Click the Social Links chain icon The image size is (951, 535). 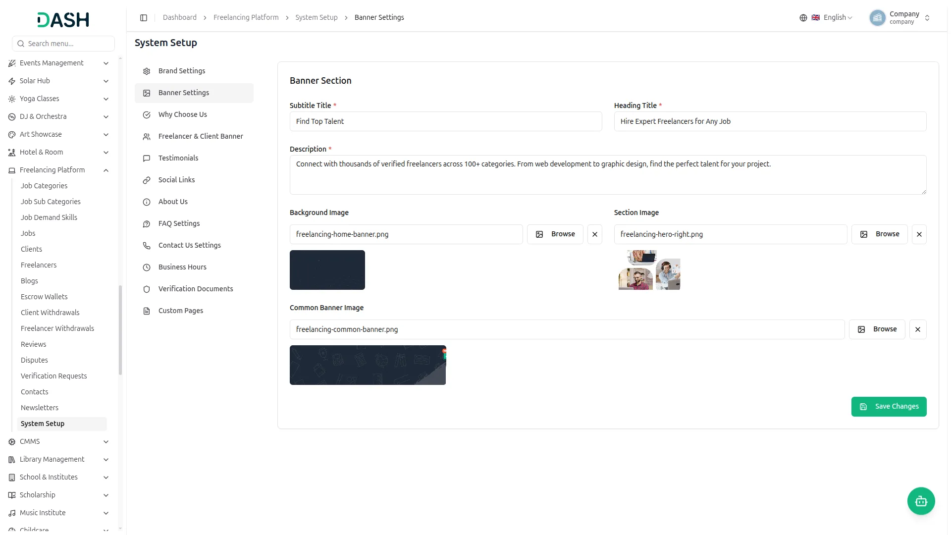point(147,180)
